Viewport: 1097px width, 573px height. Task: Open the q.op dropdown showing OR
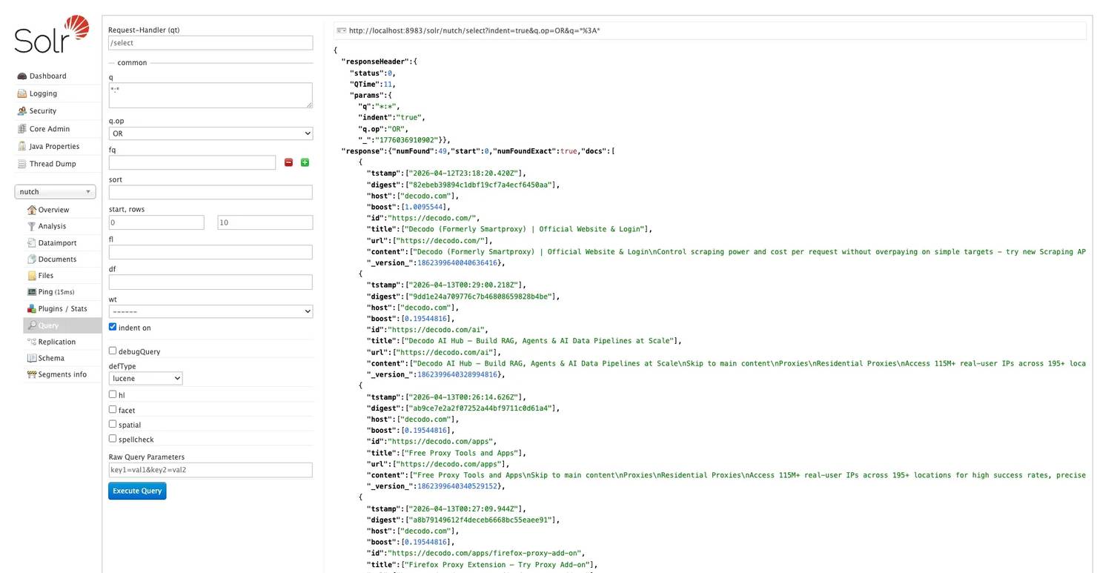(x=211, y=133)
